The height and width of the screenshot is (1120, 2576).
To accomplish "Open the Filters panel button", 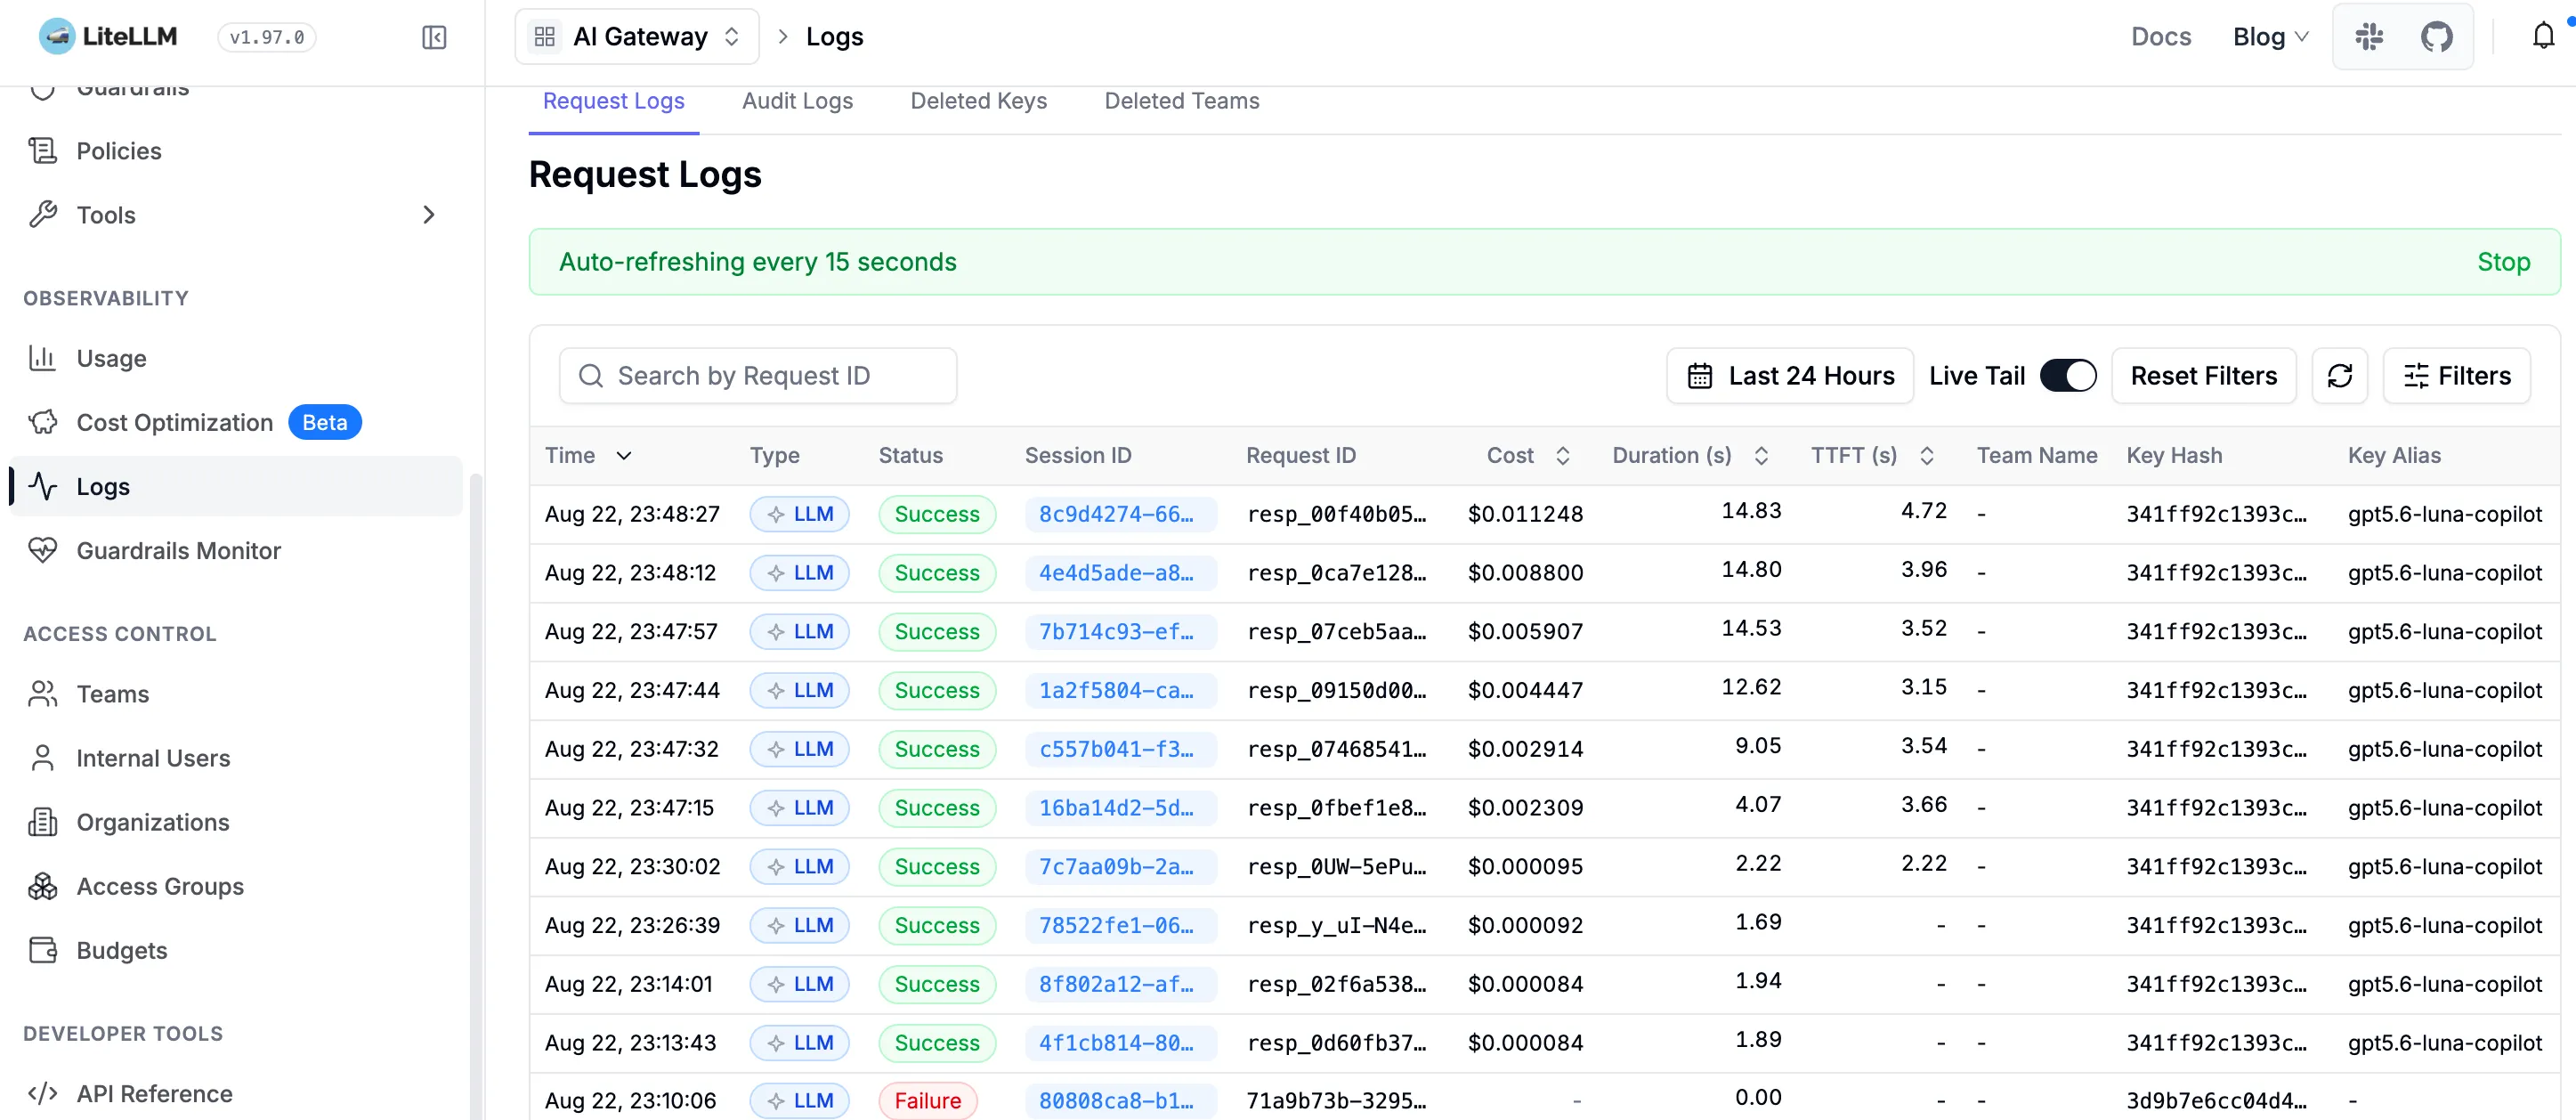I will tap(2456, 376).
